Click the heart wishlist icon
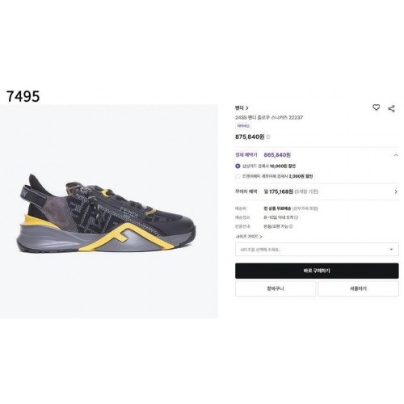The image size is (404, 404). pos(376,107)
